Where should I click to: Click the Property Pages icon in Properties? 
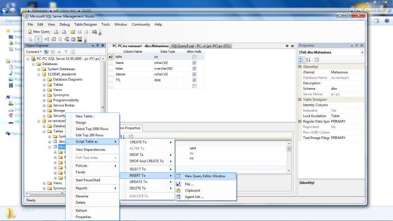317,60
